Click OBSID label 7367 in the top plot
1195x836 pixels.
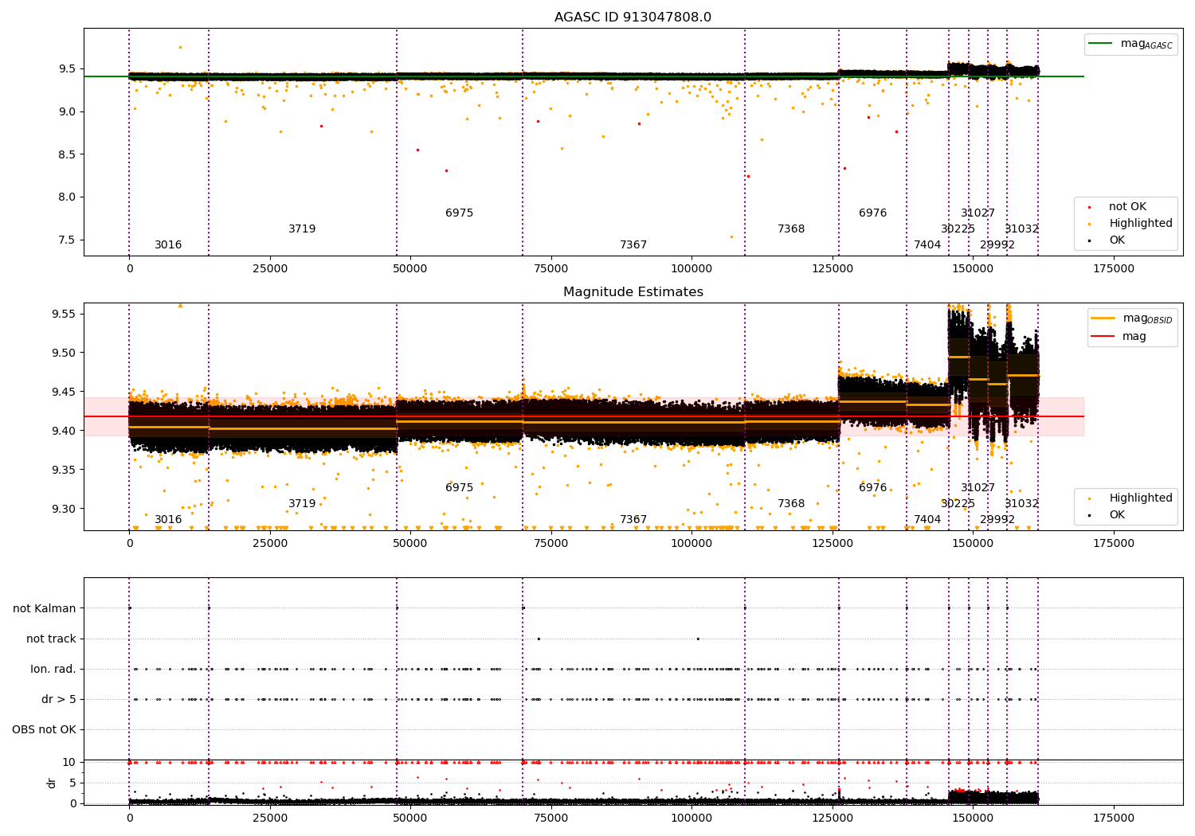tap(633, 245)
